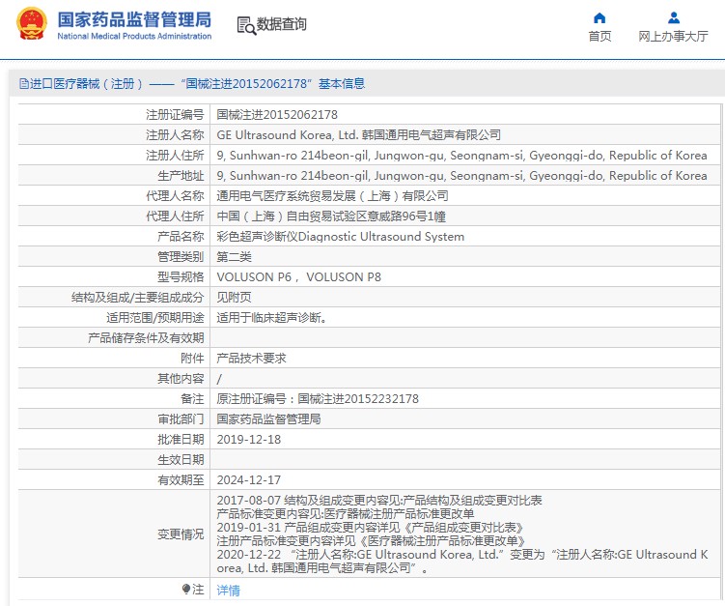Select product name Diagnostic Ultrasound System
The width and height of the screenshot is (725, 606).
coord(381,237)
